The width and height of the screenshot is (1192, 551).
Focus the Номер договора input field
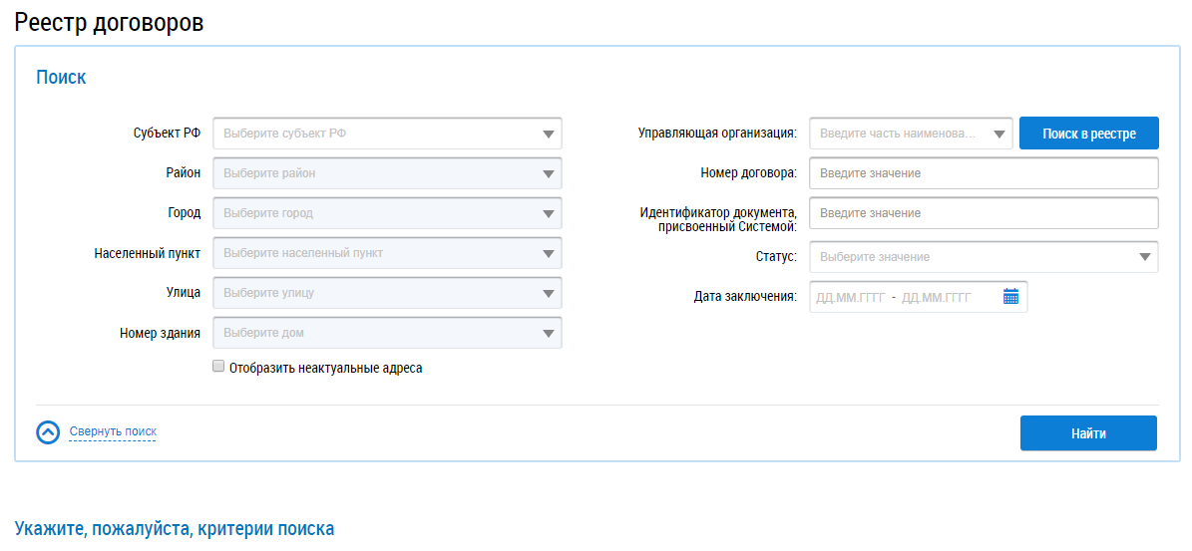(983, 173)
